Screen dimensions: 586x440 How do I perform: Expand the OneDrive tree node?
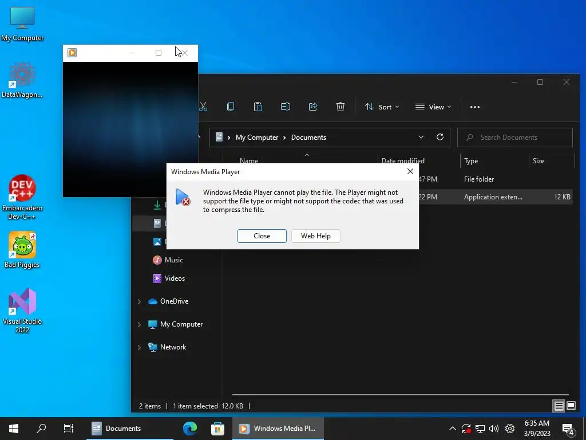point(140,301)
